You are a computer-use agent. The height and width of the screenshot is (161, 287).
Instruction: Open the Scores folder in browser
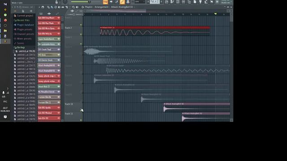coord(19,43)
